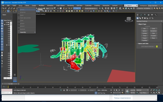This screenshot has width=163, height=102.
Task: Select the Helpers category icon
Action: (x=148, y=18)
